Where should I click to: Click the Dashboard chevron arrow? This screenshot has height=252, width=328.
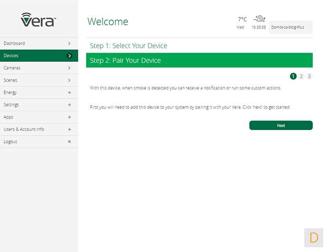tap(69, 43)
